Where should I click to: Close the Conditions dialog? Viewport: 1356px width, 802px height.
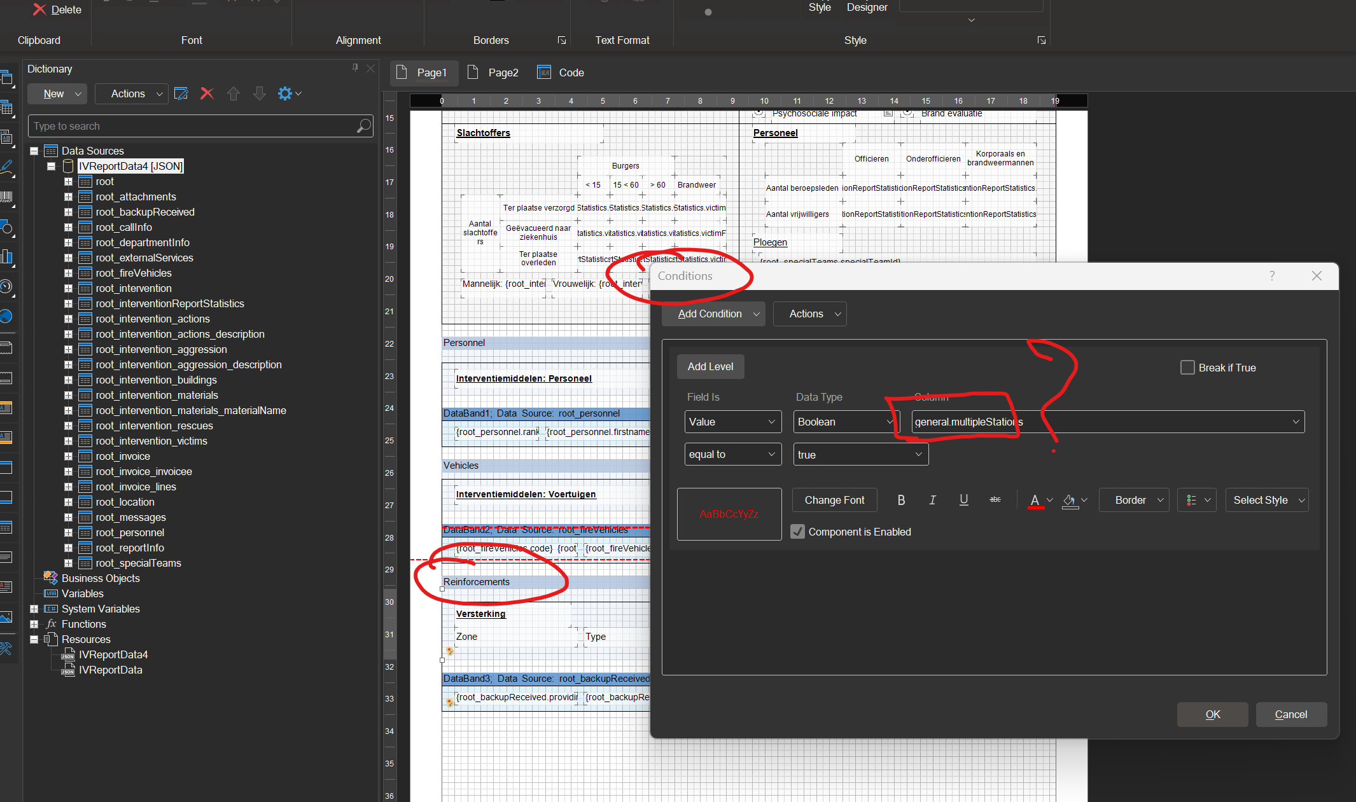coord(1317,276)
